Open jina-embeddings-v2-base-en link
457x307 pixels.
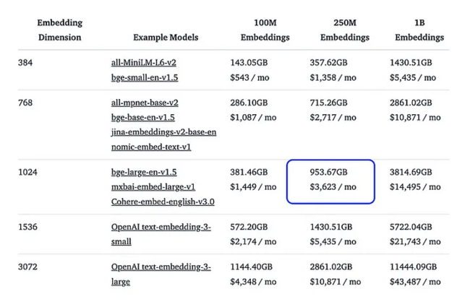(163, 132)
